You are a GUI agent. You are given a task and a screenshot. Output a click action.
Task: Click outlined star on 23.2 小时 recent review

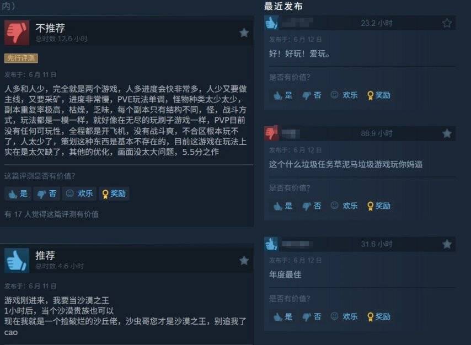pyautogui.click(x=447, y=23)
